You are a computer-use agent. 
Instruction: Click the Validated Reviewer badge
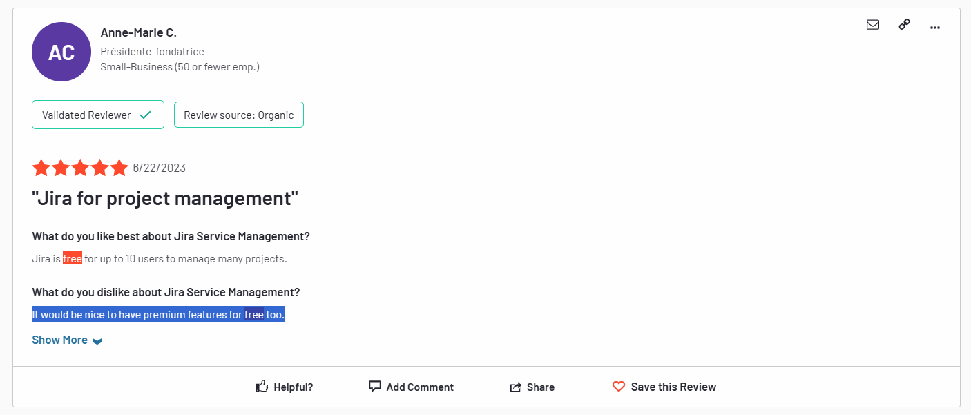coord(97,115)
